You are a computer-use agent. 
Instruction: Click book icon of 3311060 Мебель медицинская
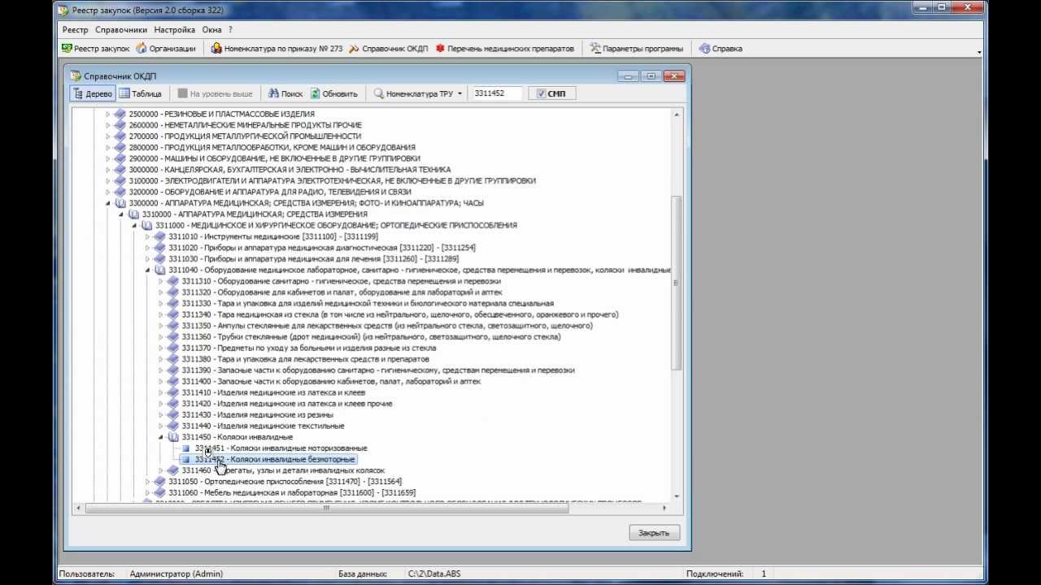tap(160, 492)
